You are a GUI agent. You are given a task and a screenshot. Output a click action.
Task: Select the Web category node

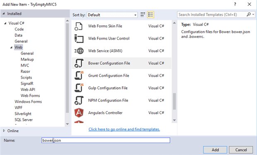(x=18, y=48)
